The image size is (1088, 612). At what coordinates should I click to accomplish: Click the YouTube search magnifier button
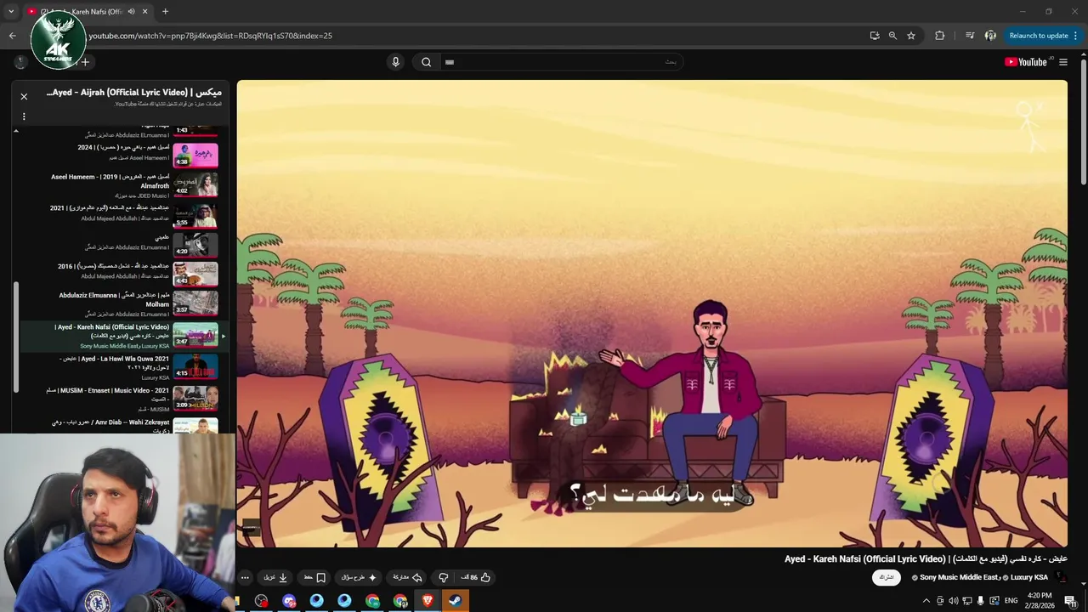[x=427, y=61]
